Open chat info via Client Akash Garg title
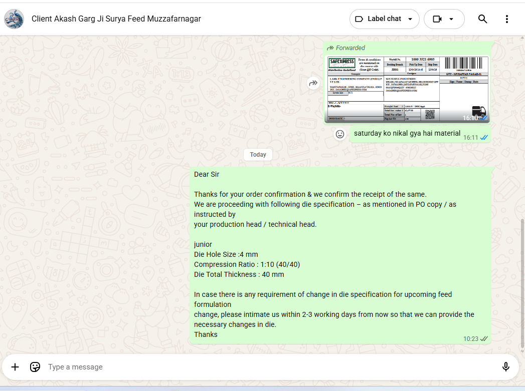The width and height of the screenshot is (525, 391). click(x=116, y=19)
